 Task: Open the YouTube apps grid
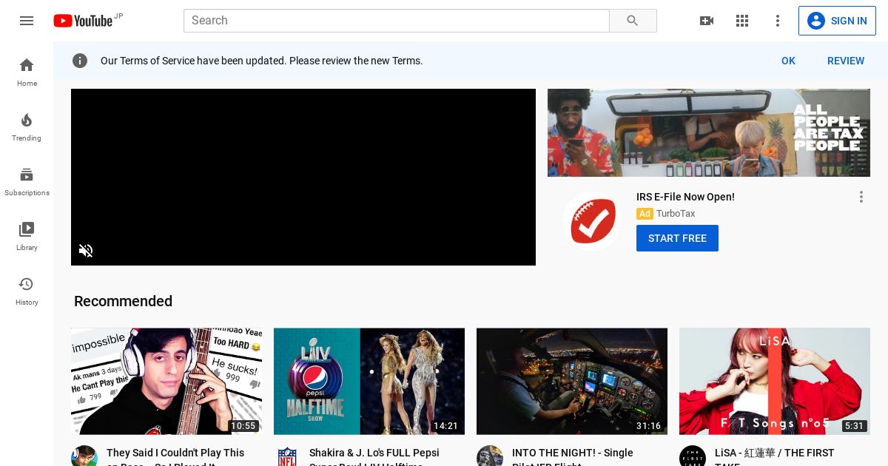click(x=742, y=21)
